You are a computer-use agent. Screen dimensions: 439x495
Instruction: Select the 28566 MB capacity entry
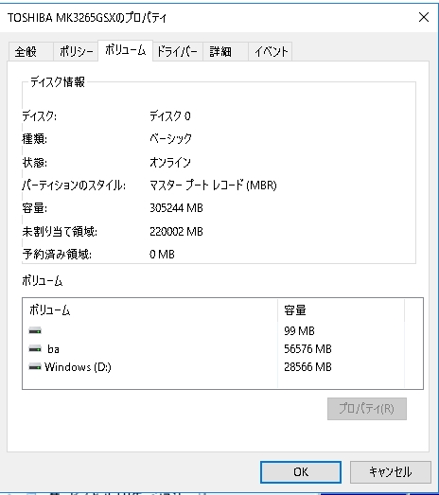click(x=307, y=367)
